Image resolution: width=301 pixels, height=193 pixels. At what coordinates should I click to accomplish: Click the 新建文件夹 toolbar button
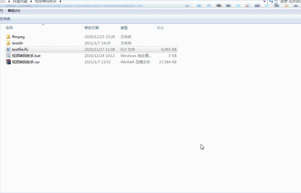pyautogui.click(x=5, y=19)
